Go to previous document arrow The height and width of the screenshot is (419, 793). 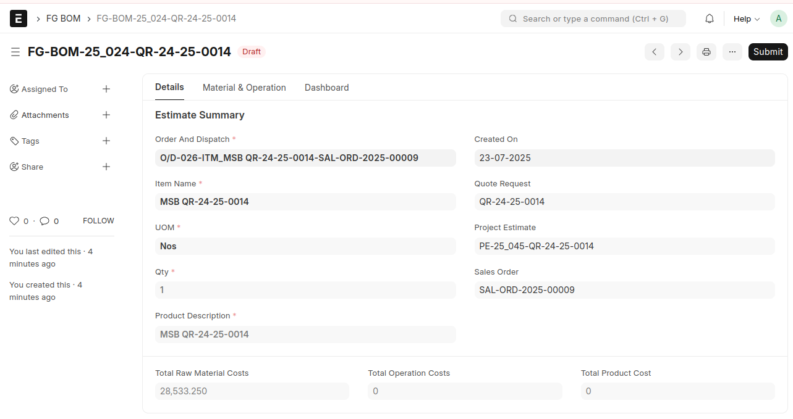(655, 52)
